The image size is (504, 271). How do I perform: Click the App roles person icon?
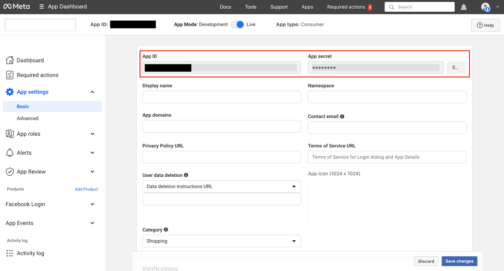tap(10, 134)
